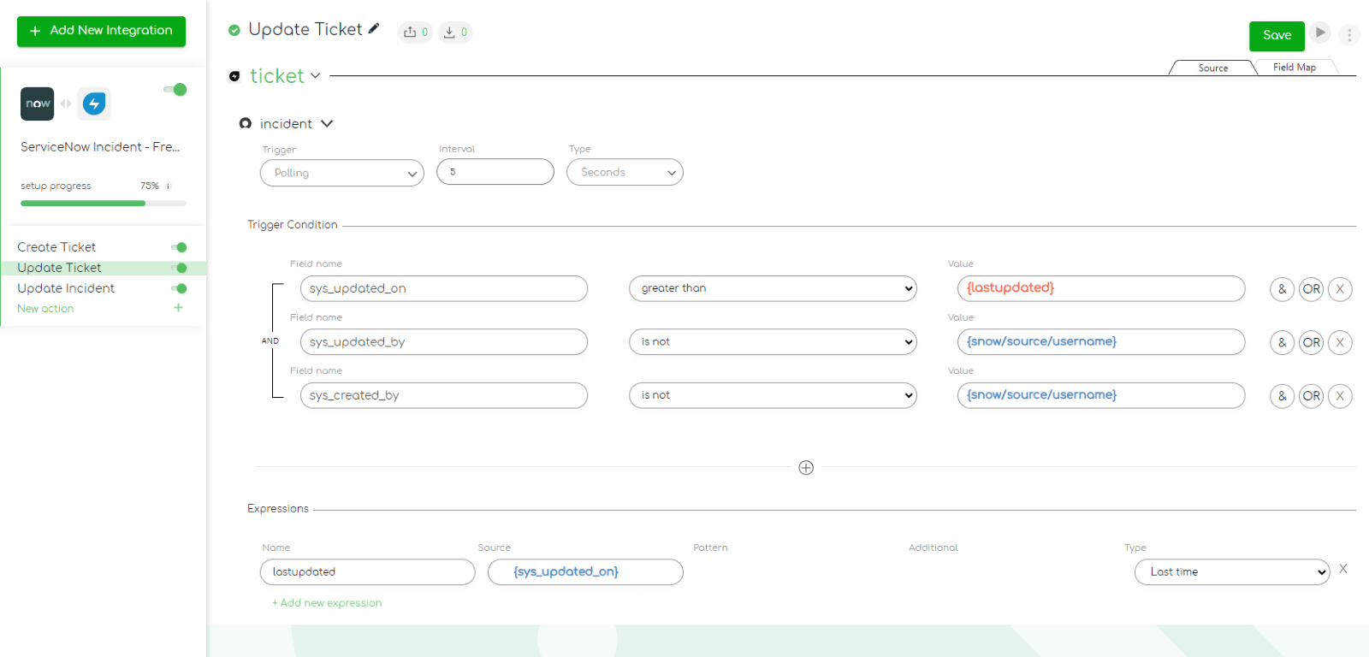The height and width of the screenshot is (657, 1369).
Task: Click the upload count badge
Action: (x=416, y=33)
